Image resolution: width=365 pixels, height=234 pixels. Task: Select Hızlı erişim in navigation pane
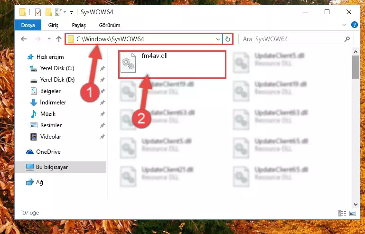(x=50, y=57)
